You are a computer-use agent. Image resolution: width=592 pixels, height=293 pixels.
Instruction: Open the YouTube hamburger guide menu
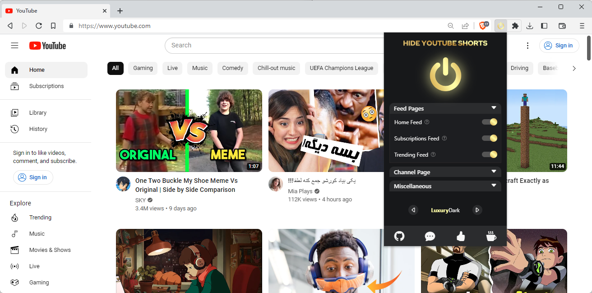15,45
